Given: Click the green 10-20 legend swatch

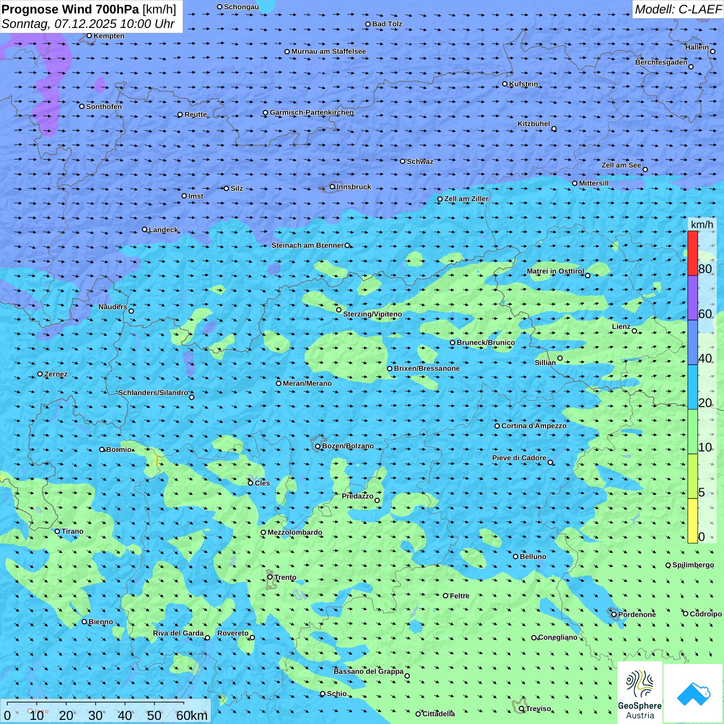Looking at the screenshot, I should click(692, 431).
